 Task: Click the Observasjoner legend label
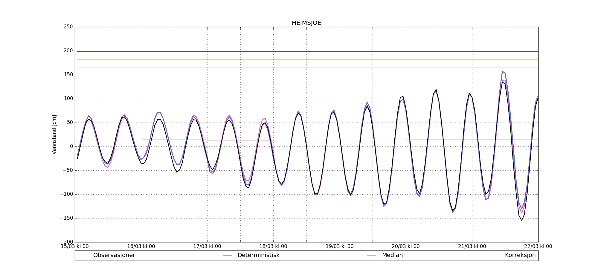pos(114,255)
